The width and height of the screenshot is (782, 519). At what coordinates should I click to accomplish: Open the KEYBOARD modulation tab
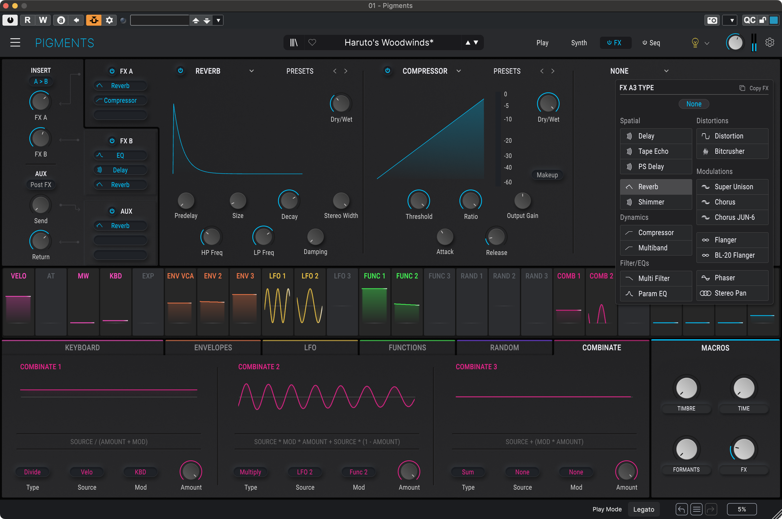point(82,348)
